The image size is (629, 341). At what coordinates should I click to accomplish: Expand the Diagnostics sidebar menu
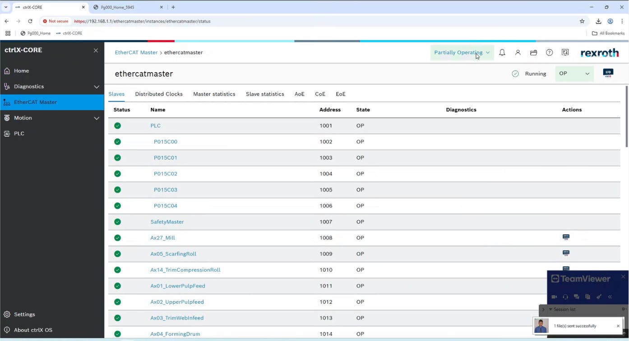click(96, 86)
